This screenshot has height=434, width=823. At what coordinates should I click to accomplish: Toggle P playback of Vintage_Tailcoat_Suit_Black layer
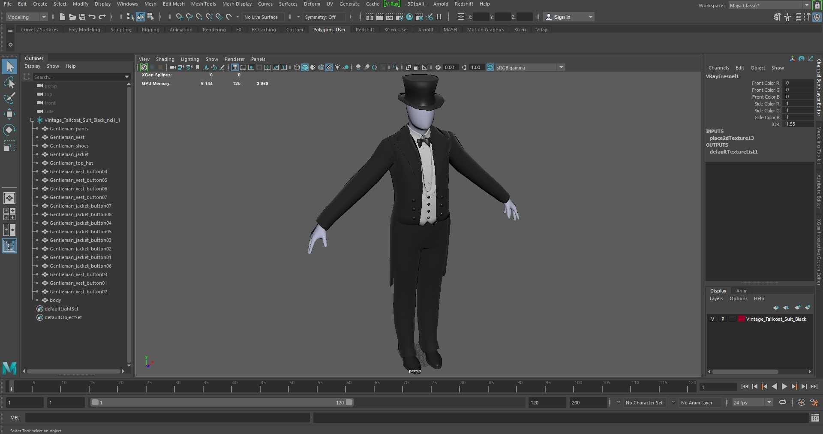[x=723, y=319]
